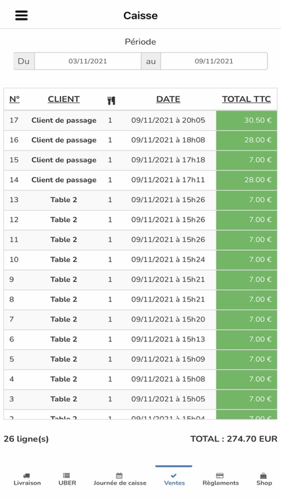
Task: Switch to the Règlements tab label
Action: click(x=220, y=483)
